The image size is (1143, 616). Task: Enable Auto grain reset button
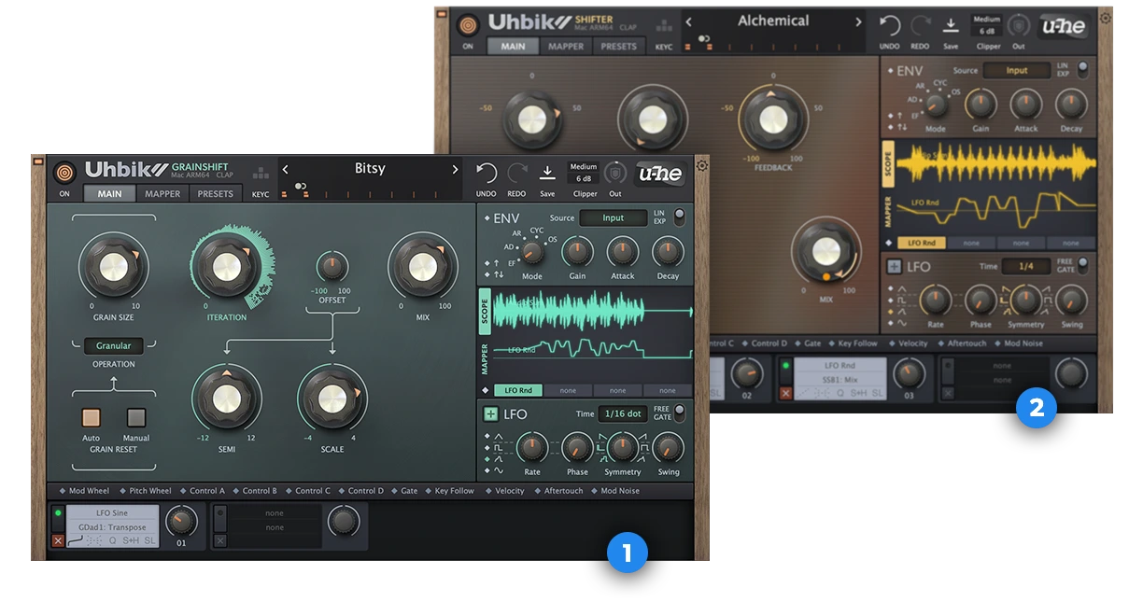(91, 417)
